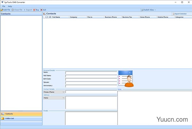Screen dimensions: 192x129
Task: Open the Switch View dropdown
Action: (x=148, y=10)
